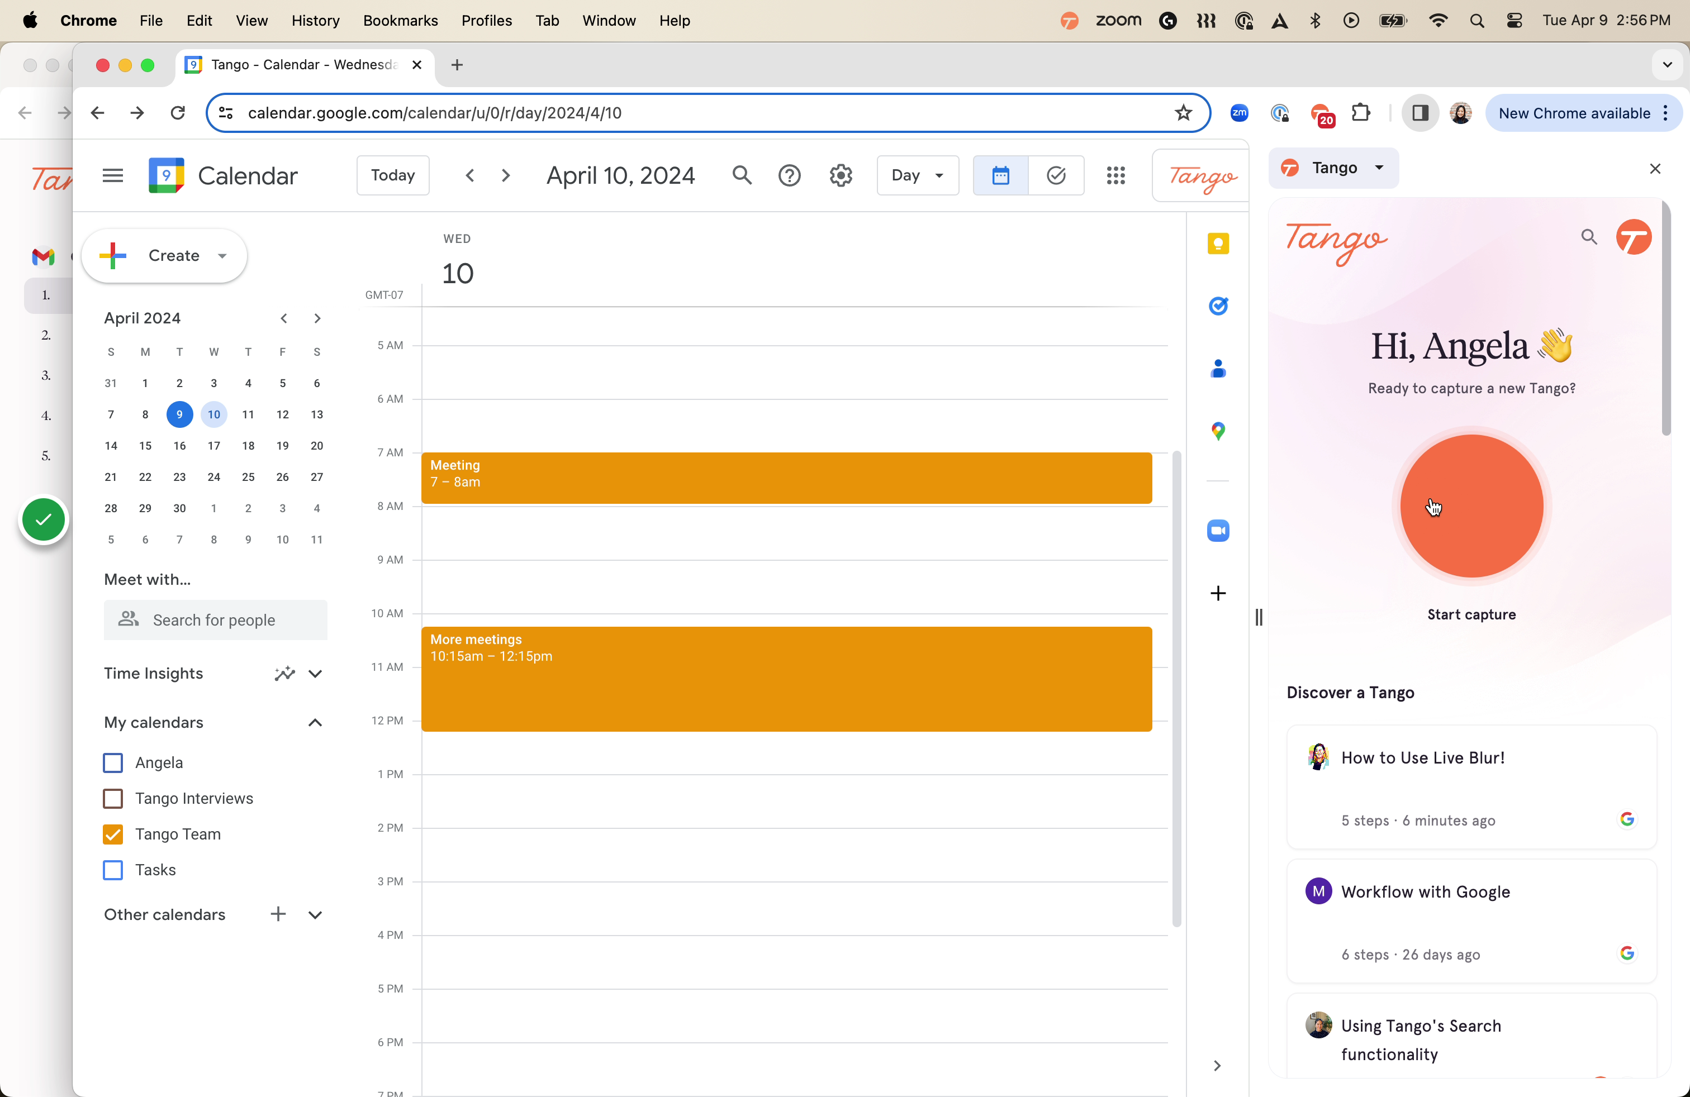The height and width of the screenshot is (1097, 1690).
Task: Check the Tasks calendar checkbox
Action: point(113,870)
